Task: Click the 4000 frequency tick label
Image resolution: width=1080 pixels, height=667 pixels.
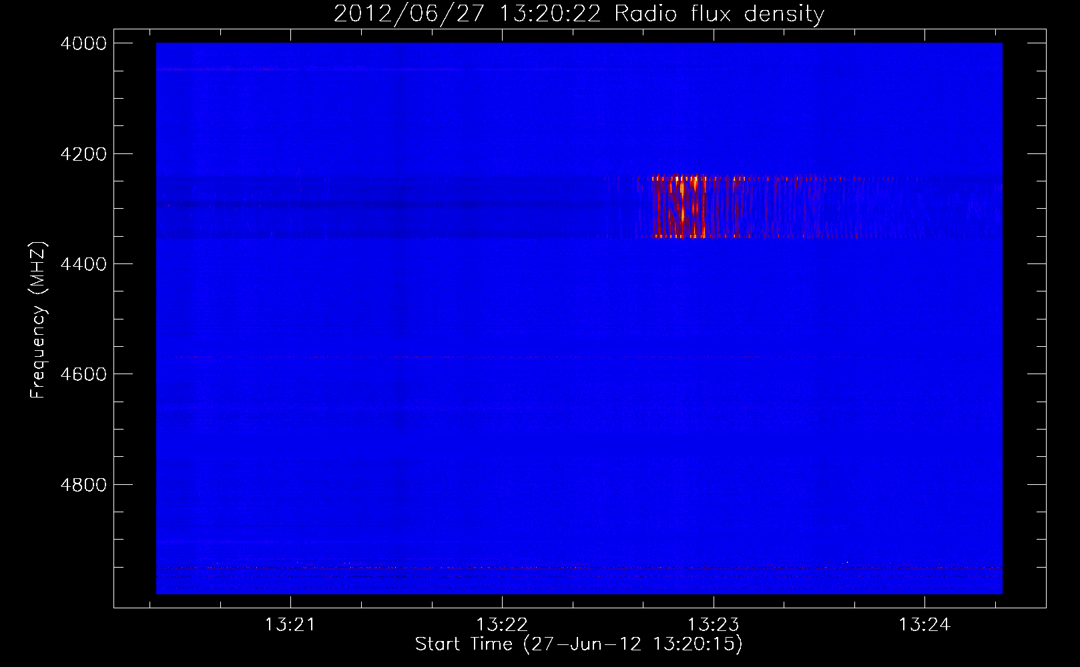Action: [x=83, y=43]
